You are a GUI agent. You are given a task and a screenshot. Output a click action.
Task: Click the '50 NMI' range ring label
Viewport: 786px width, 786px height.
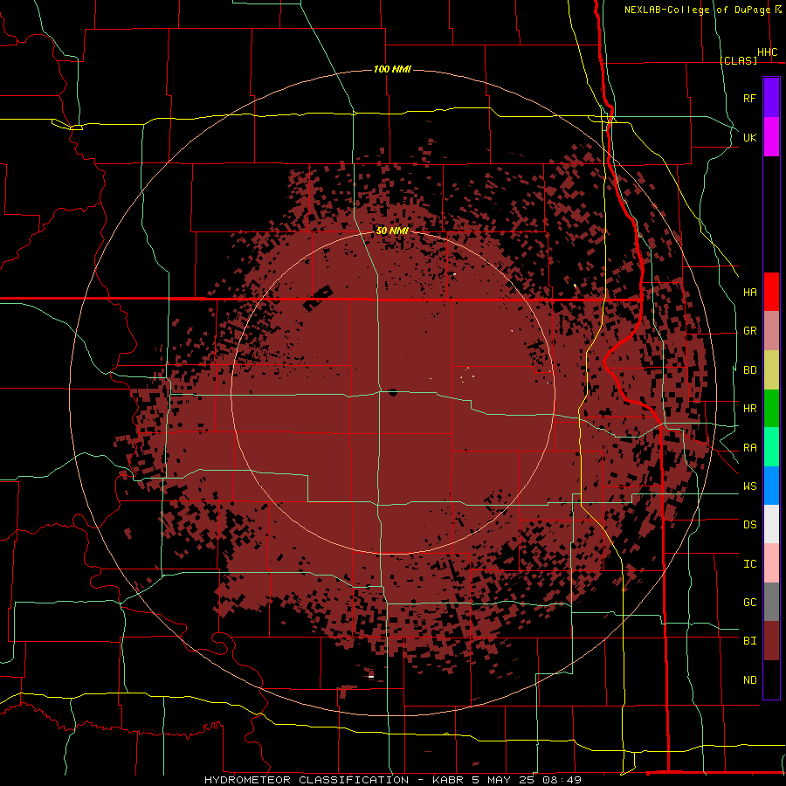392,231
